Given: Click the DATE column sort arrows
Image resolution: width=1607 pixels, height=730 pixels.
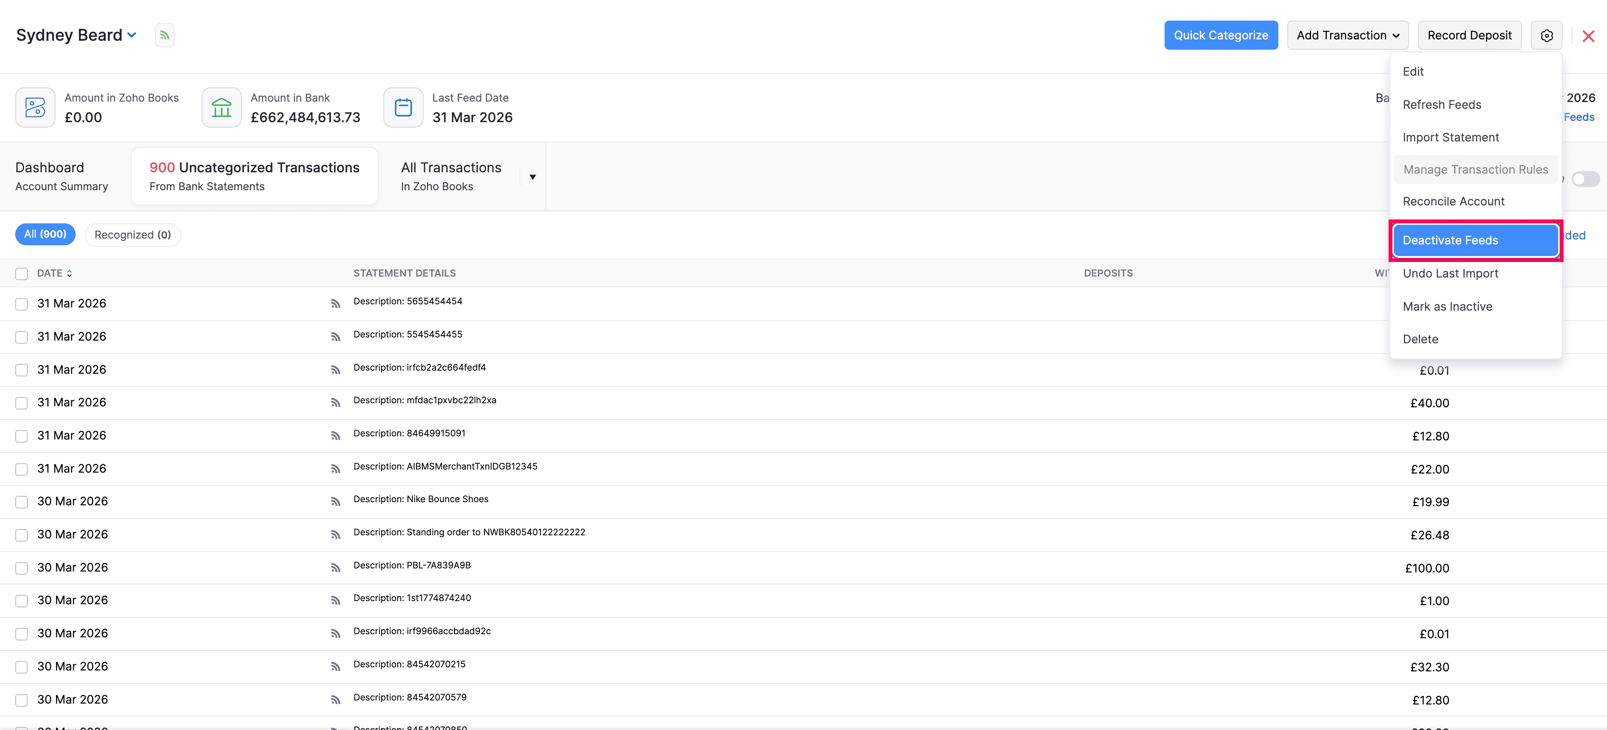Looking at the screenshot, I should [69, 273].
